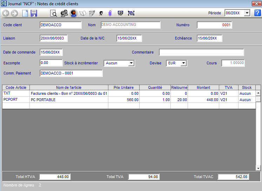
Task: Click the highlighted single customer icon
Action: click(74, 13)
